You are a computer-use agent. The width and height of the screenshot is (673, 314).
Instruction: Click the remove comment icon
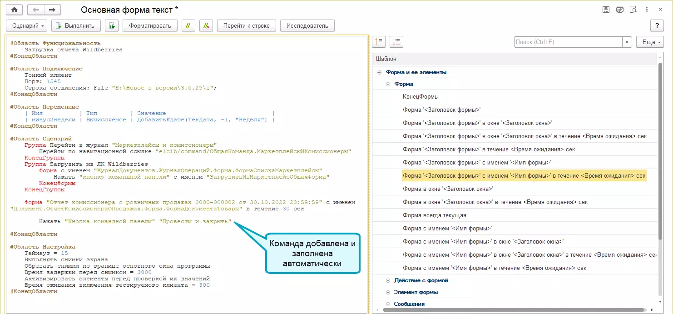[206, 25]
